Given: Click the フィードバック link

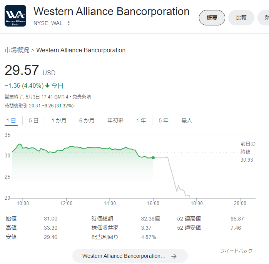Looking at the screenshot, I should [236, 251].
